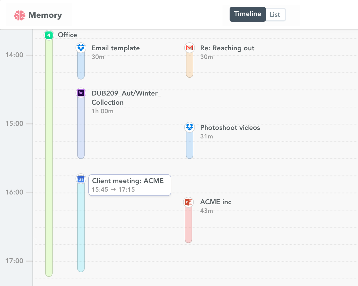Select the PowerPoint icon on ACME inc

point(188,202)
